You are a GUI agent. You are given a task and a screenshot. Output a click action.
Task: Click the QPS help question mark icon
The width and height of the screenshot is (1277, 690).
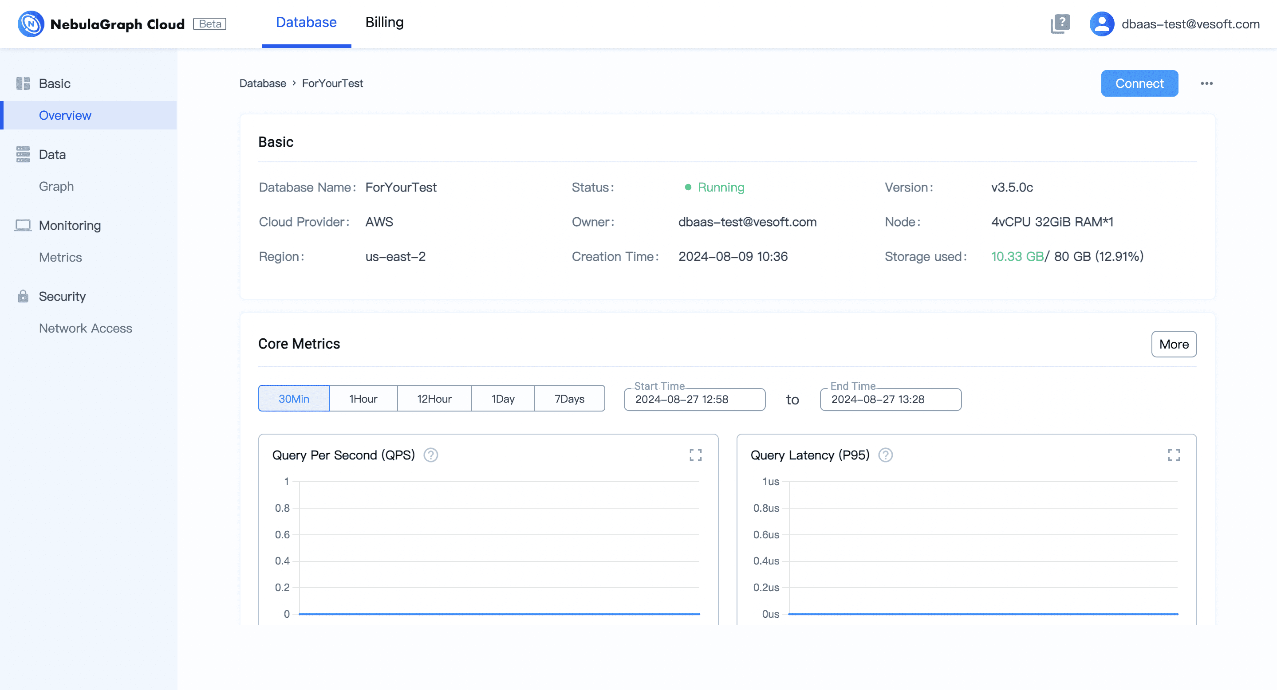430,455
